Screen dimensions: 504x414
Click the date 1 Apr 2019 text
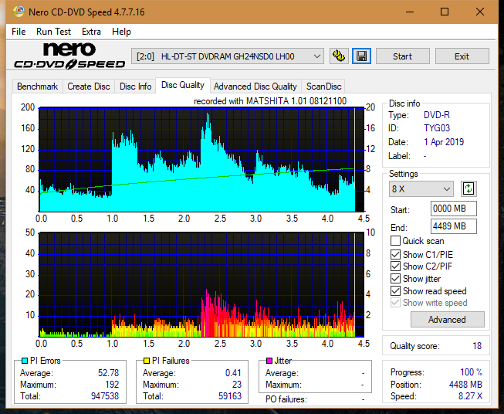pos(444,142)
